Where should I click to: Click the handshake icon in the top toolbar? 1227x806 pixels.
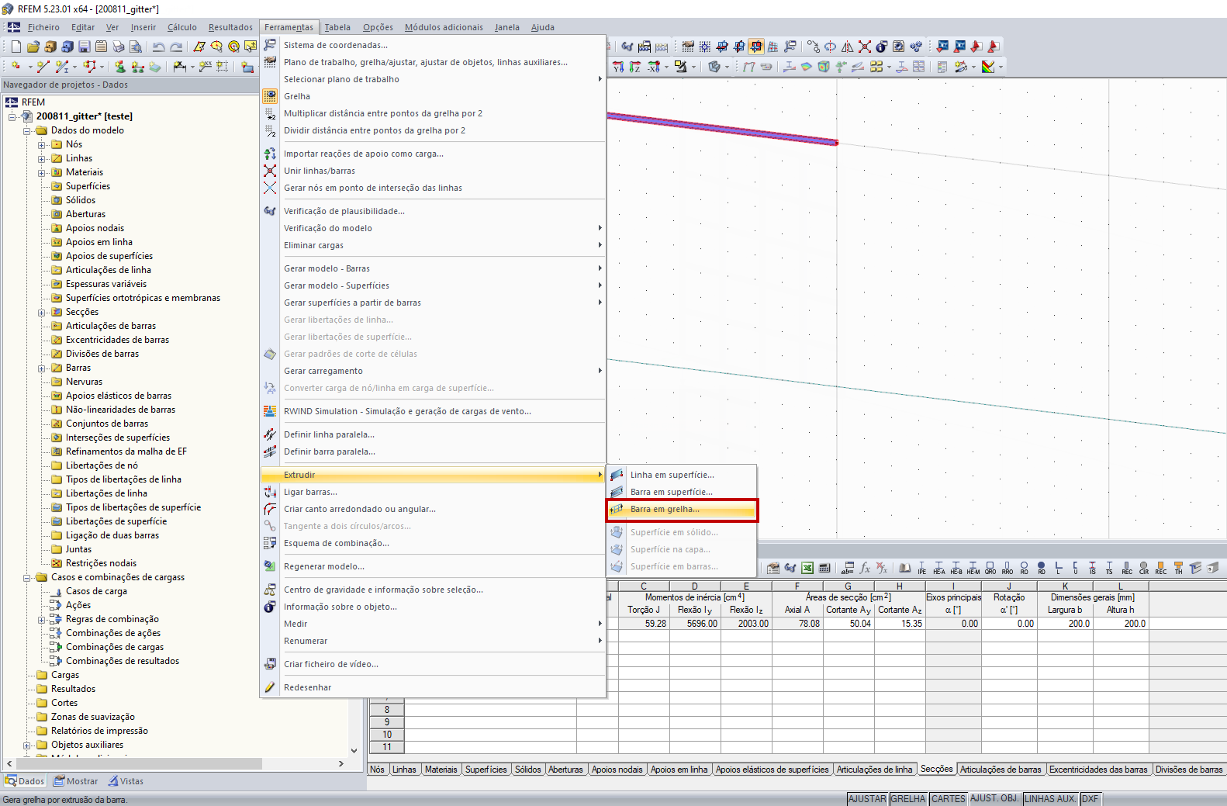[627, 47]
